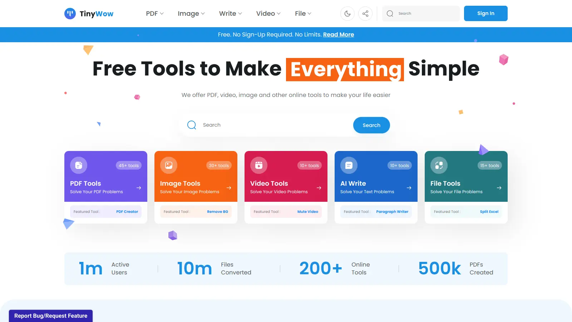
Task: Open the Read More link in the banner
Action: click(x=338, y=34)
